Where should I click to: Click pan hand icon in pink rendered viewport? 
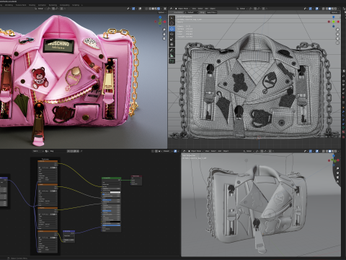pyautogui.click(x=164, y=34)
